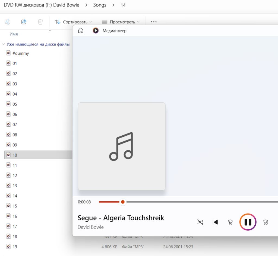Screen dimensions: 278x256
Task: Open the three-dot more options menu
Action: point(154,22)
